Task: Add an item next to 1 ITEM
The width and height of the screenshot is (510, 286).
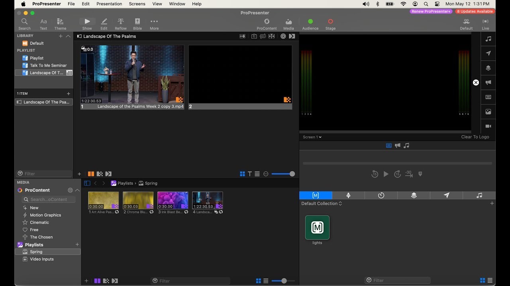Action: coord(68,93)
